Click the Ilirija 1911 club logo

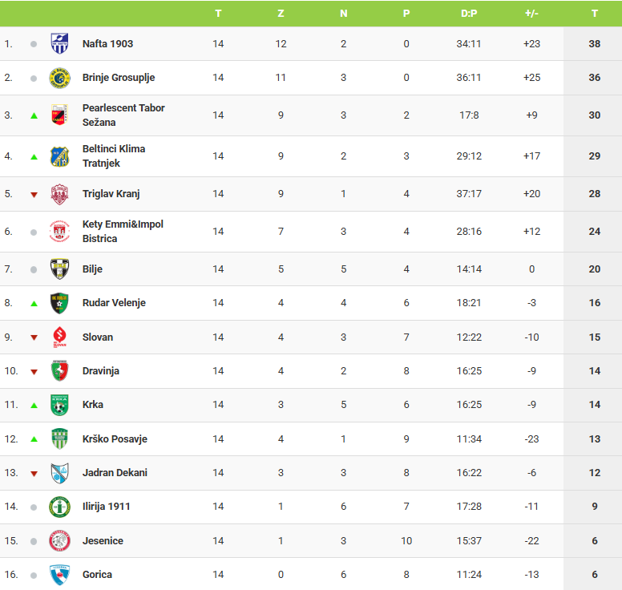coord(59,507)
